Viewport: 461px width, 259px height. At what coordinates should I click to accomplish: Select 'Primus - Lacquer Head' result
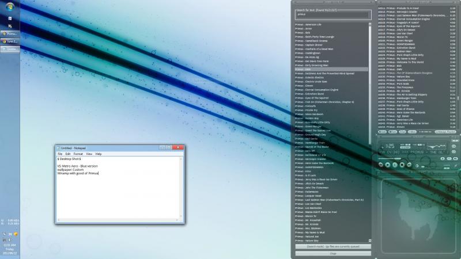pyautogui.click(x=331, y=196)
